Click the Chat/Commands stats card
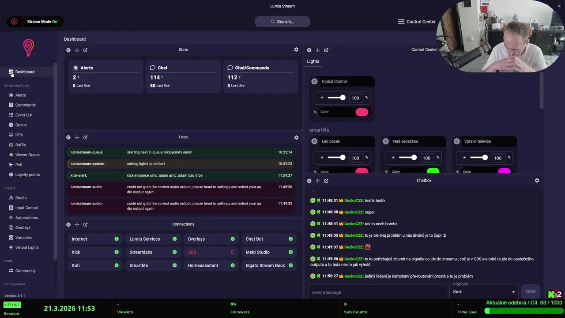 [260, 76]
